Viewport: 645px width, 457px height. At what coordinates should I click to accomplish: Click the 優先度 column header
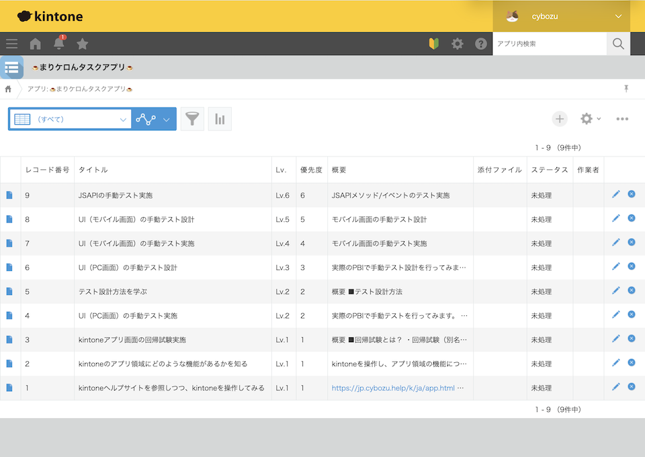tap(311, 170)
